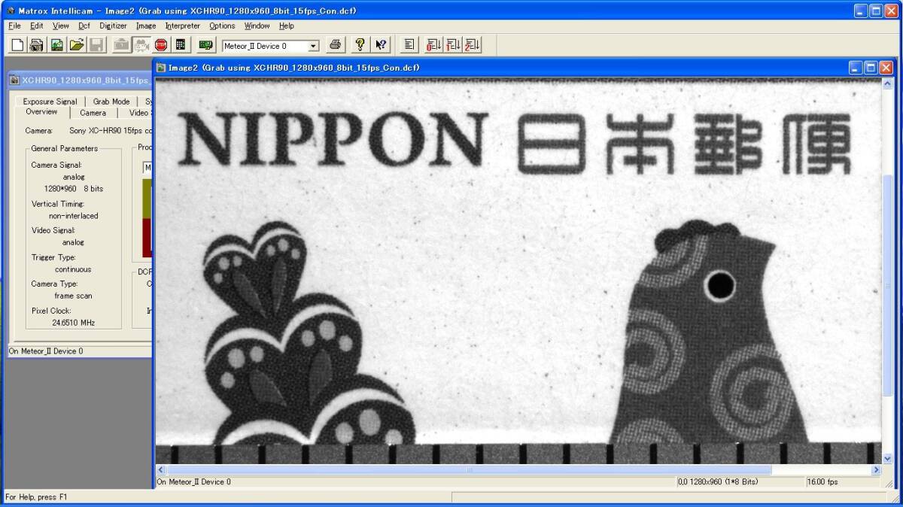Click the text lines interpreter icon

409,45
